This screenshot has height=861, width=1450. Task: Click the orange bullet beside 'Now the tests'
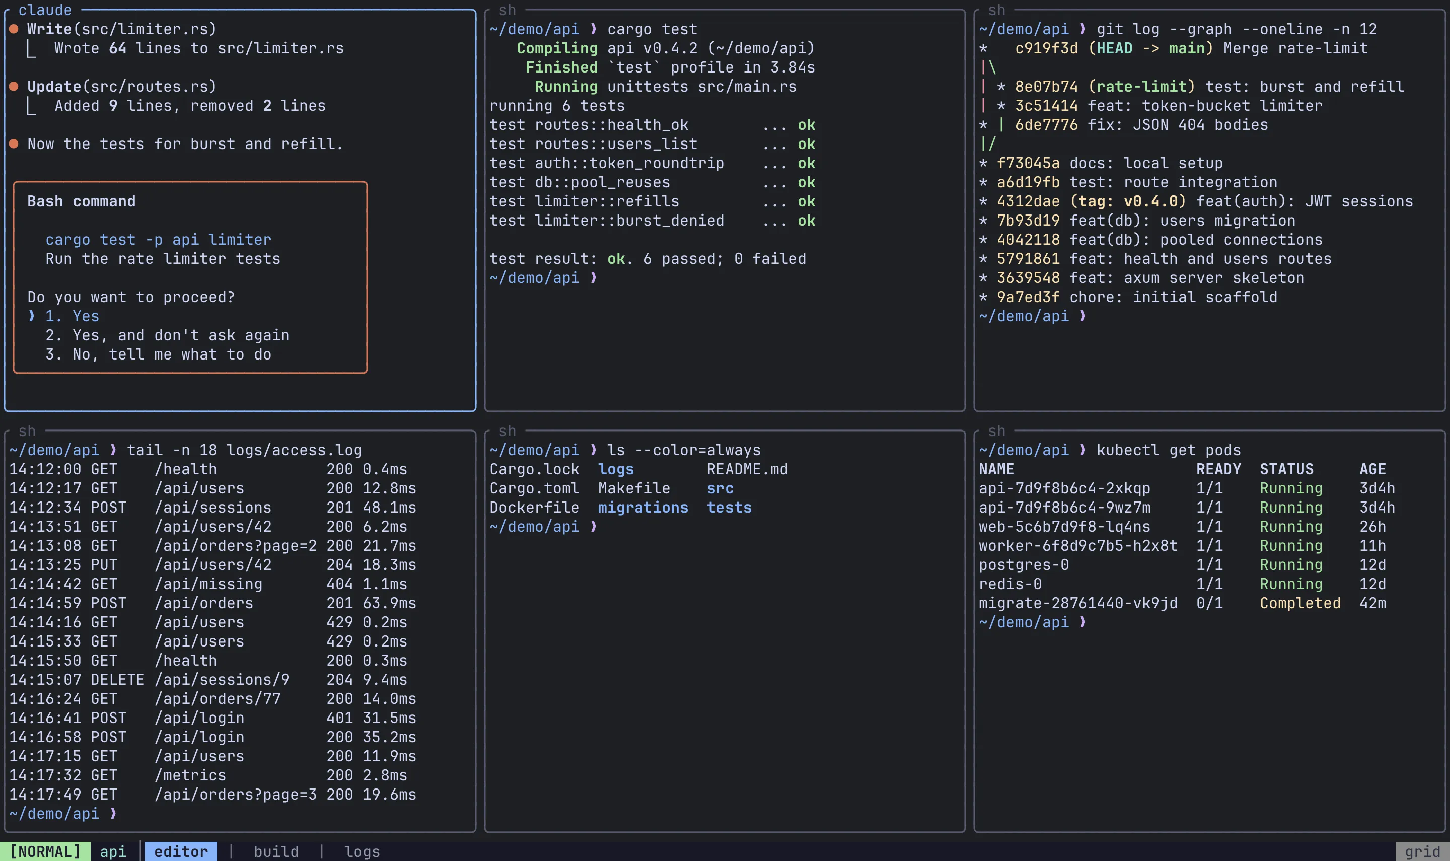coord(14,144)
